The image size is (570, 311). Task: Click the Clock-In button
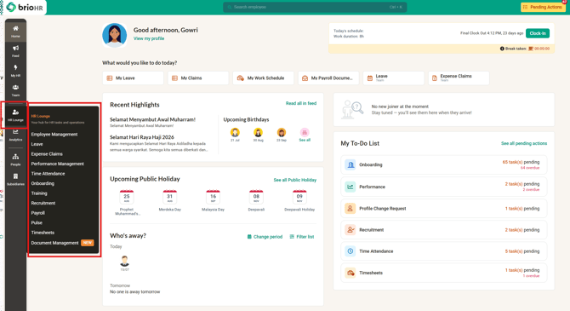tap(538, 33)
